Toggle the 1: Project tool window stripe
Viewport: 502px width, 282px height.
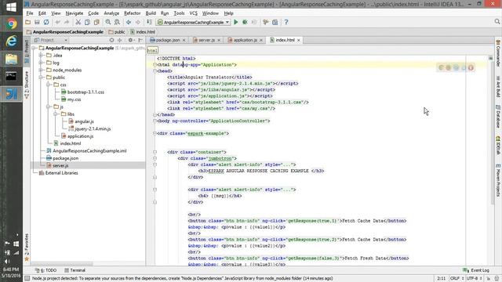[x=27, y=51]
